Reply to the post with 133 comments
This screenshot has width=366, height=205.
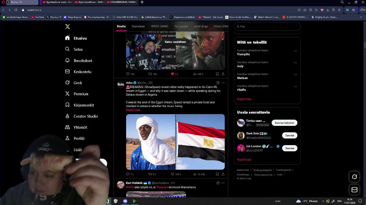click(130, 74)
